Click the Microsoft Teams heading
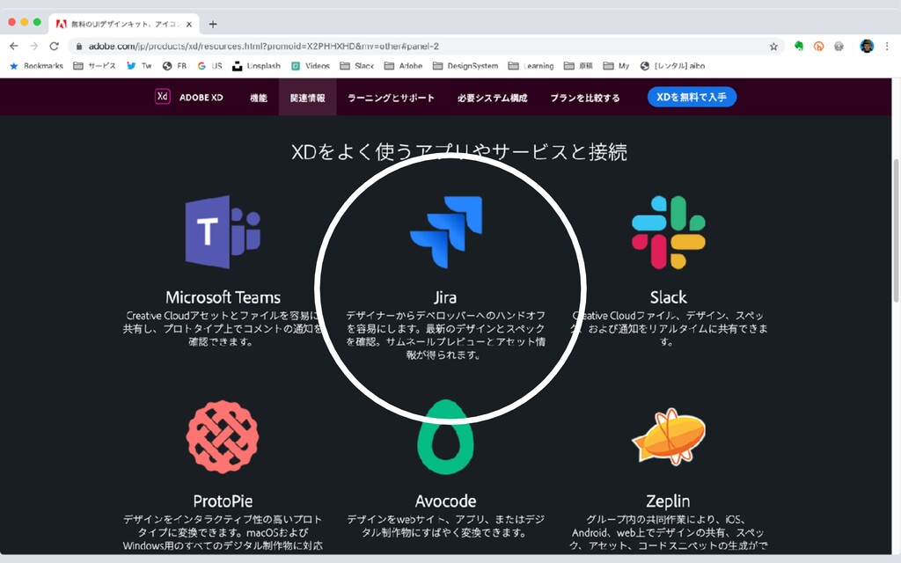Viewport: 901px width, 563px height. coord(223,297)
